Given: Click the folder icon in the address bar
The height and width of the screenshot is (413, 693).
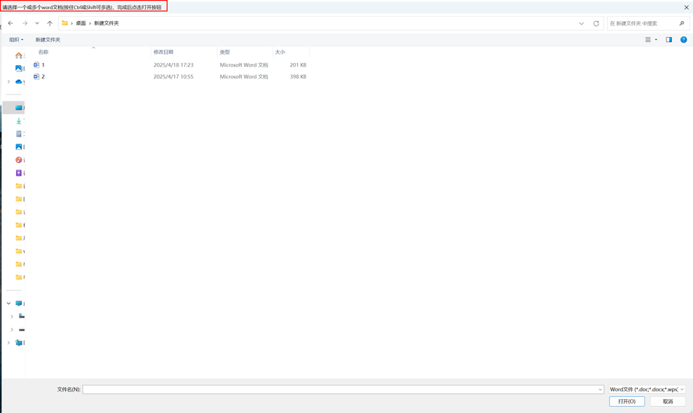Looking at the screenshot, I should [x=65, y=23].
